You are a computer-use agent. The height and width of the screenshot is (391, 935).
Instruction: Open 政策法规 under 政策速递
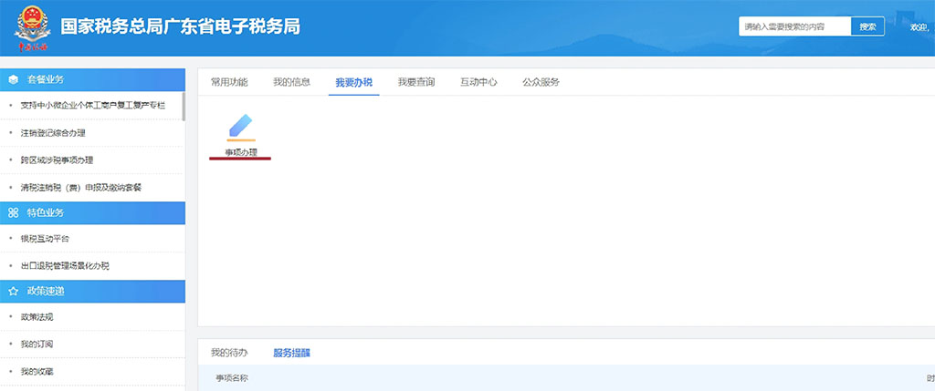coord(37,317)
